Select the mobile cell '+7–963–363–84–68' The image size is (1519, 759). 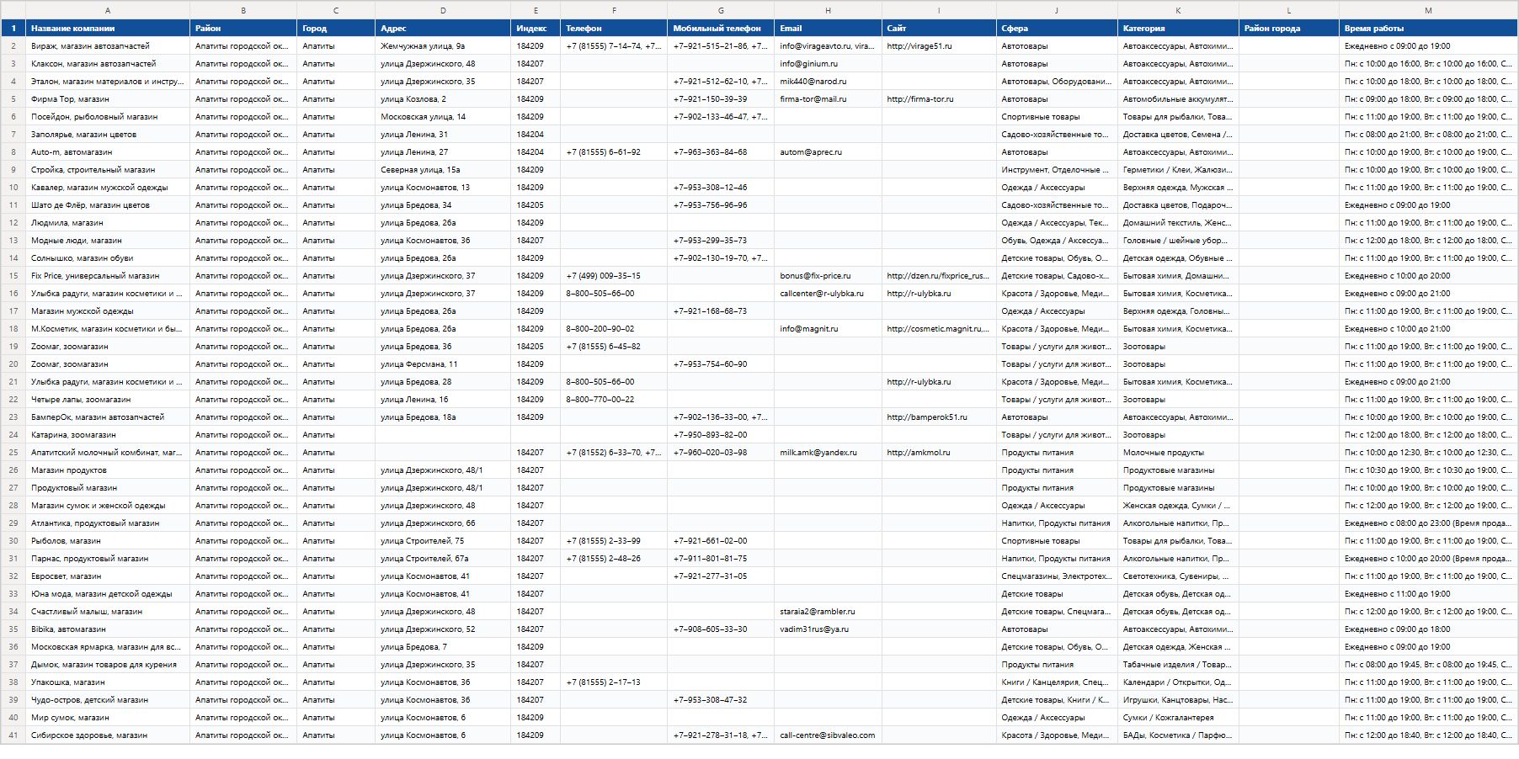click(721, 152)
